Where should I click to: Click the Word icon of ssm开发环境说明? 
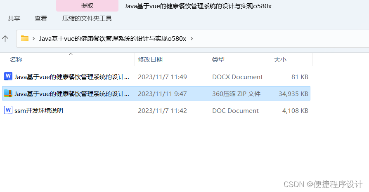click(8, 110)
